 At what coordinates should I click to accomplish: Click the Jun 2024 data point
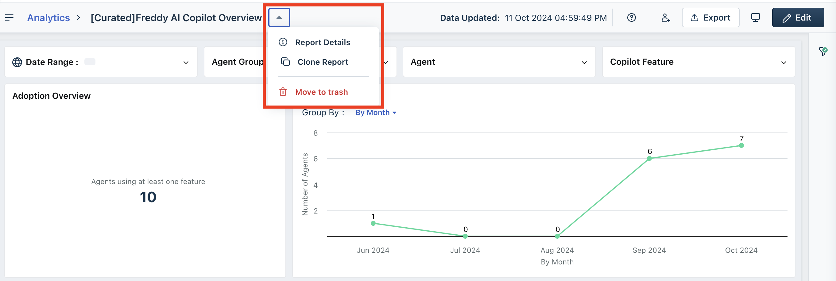[x=373, y=223]
